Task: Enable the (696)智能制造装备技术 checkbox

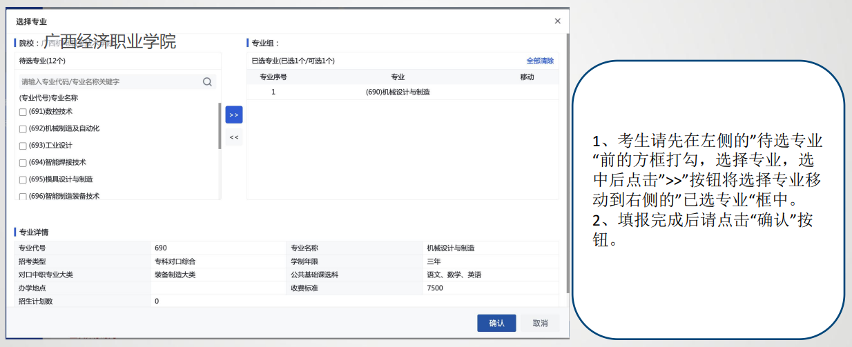Action: (x=23, y=197)
